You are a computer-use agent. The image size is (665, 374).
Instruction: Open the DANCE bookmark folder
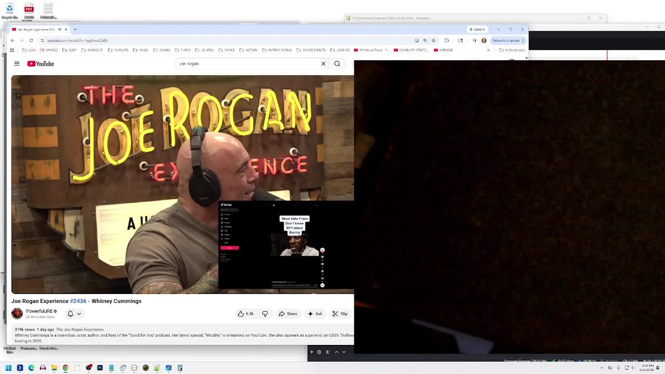click(227, 50)
